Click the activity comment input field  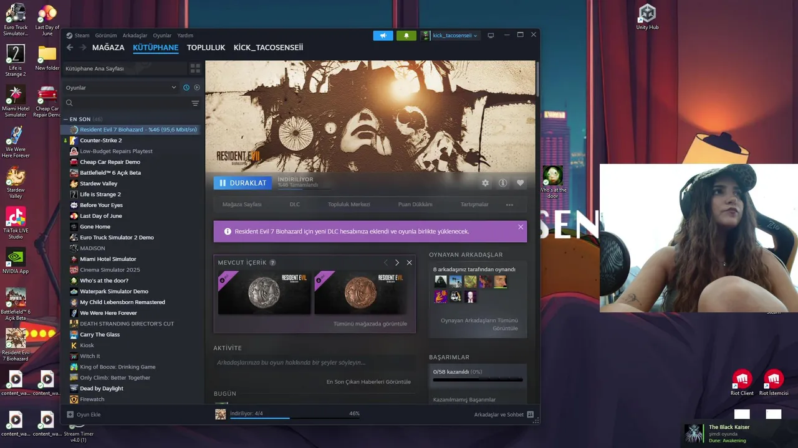313,363
